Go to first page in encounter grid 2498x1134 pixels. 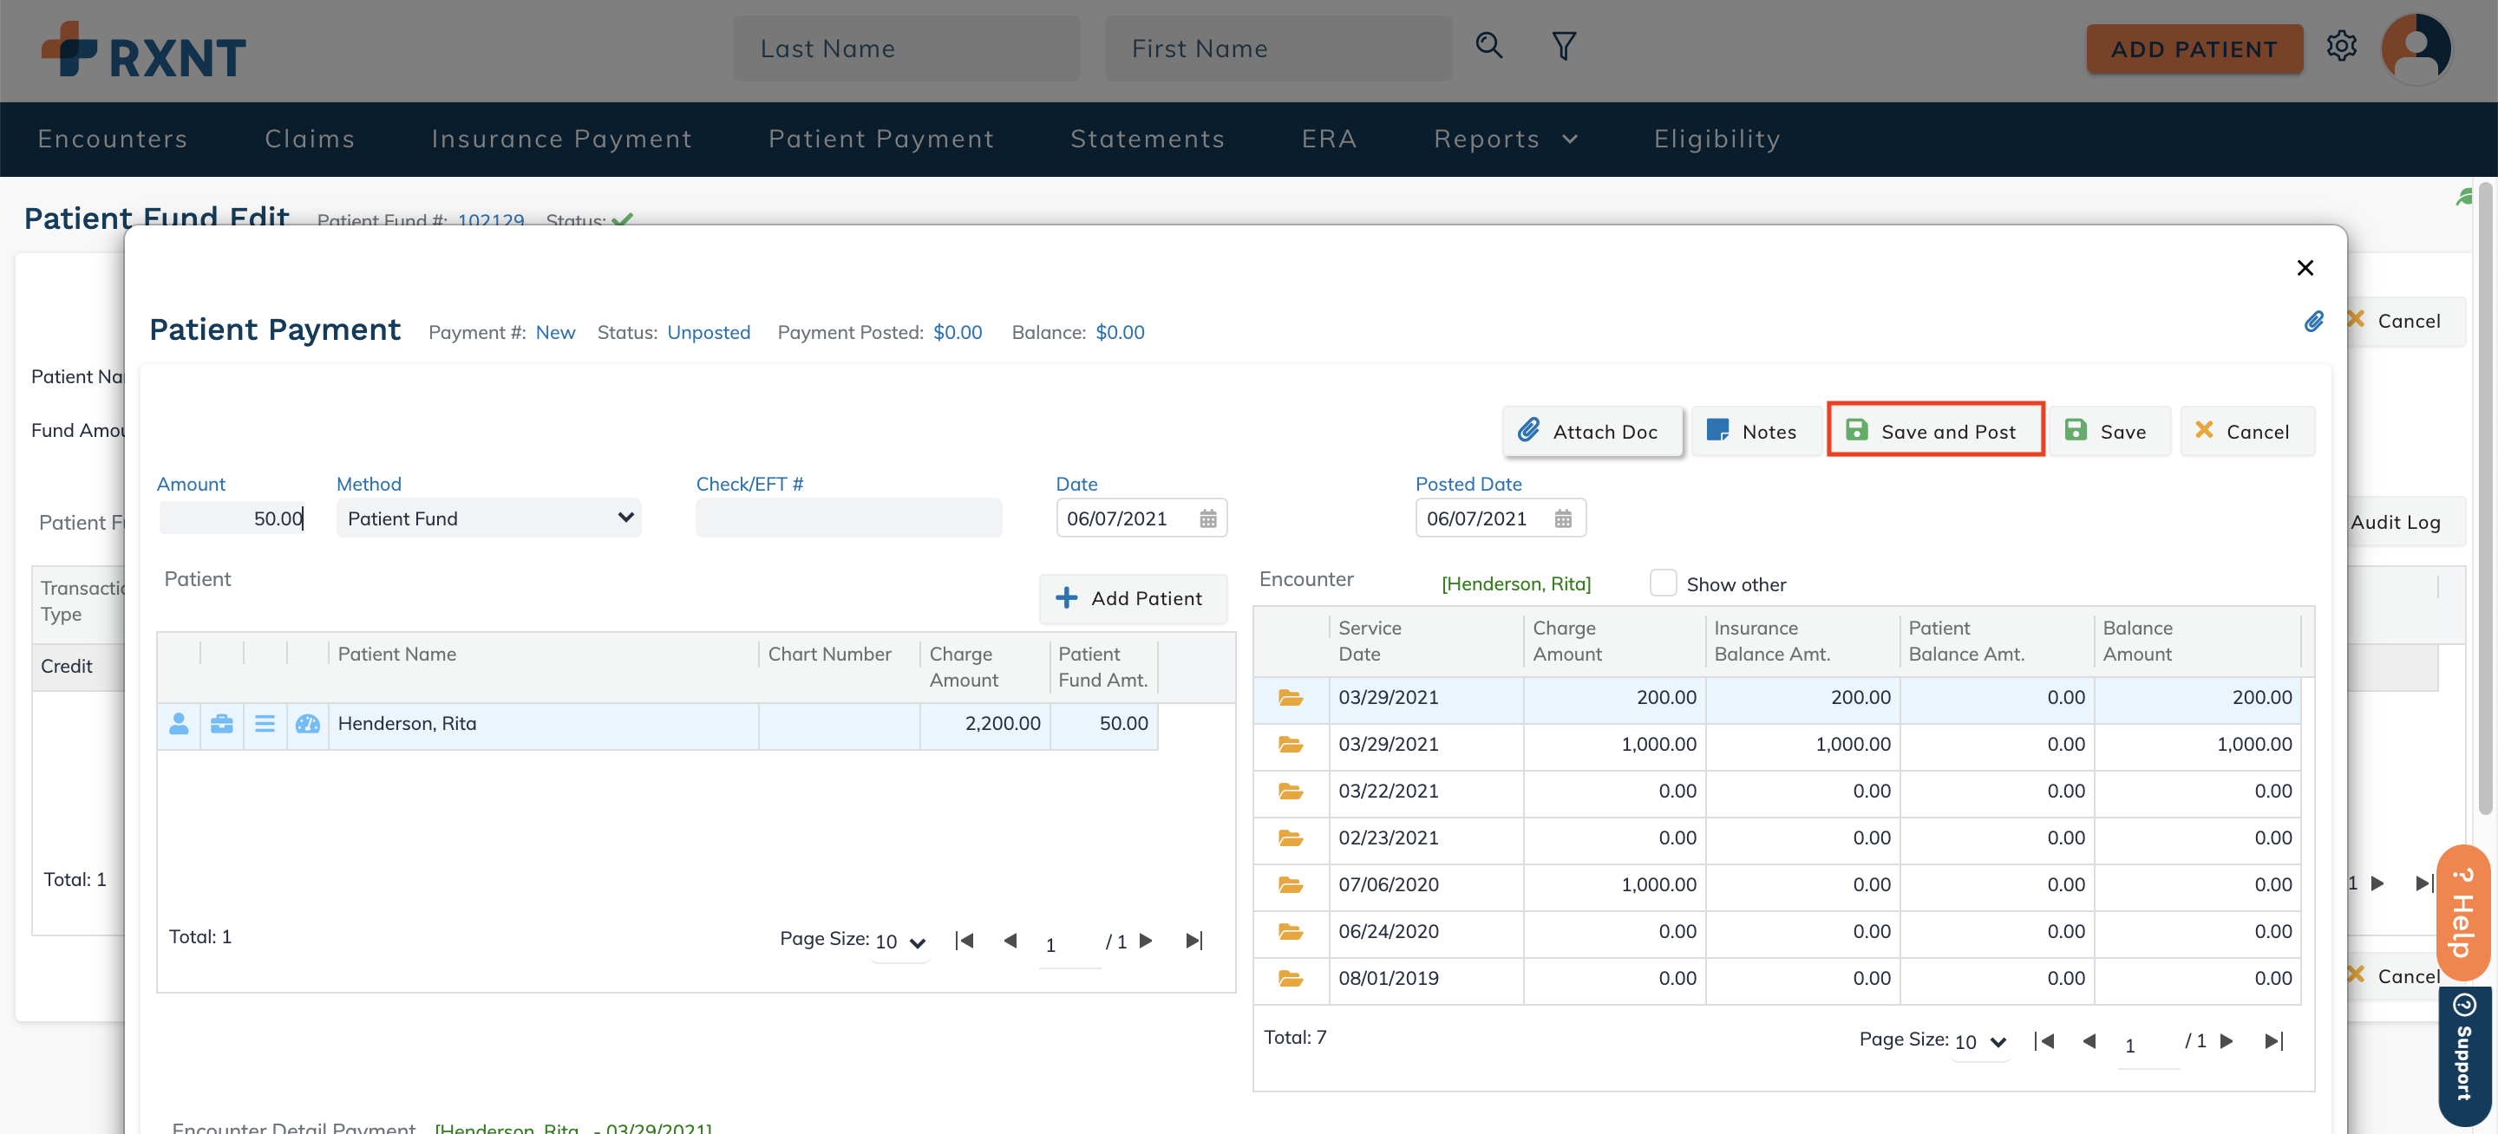[x=2044, y=1041]
